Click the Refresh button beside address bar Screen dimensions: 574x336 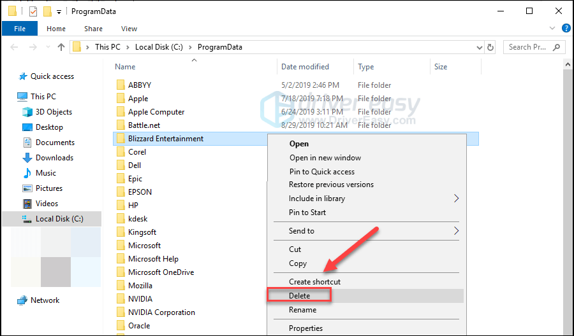point(490,47)
